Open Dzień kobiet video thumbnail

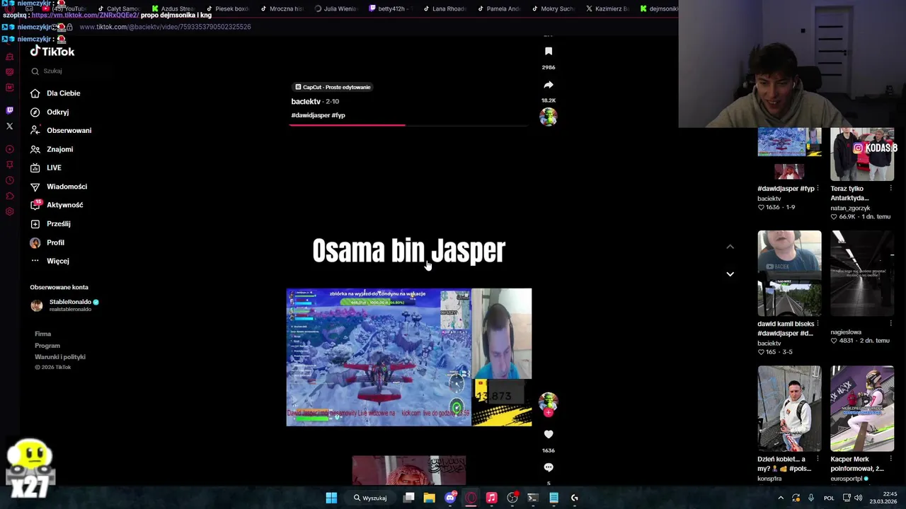[789, 409]
